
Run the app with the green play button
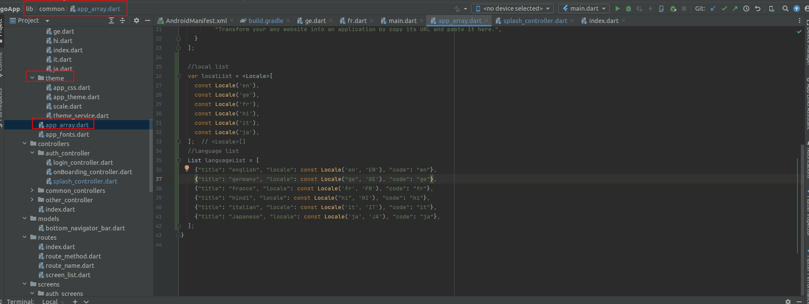pyautogui.click(x=617, y=9)
